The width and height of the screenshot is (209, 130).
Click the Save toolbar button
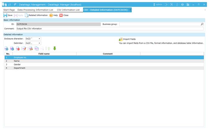tap(8, 15)
